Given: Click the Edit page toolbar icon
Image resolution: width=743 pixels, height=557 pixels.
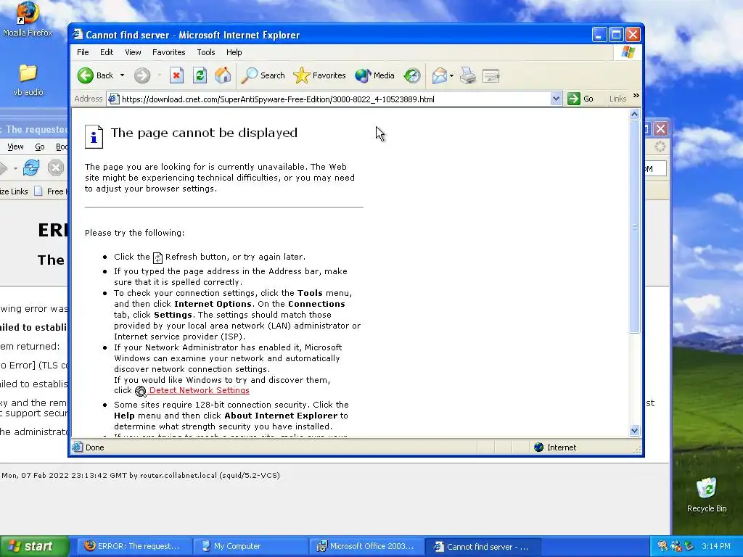Looking at the screenshot, I should [491, 75].
